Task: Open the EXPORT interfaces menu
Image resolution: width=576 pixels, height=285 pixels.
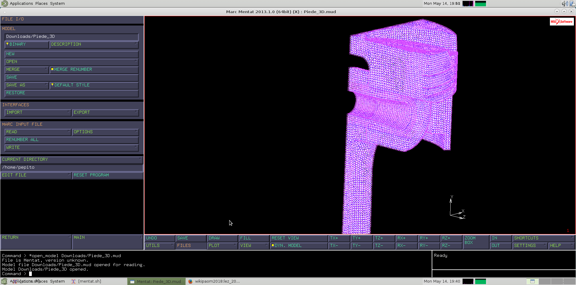Action: click(105, 112)
